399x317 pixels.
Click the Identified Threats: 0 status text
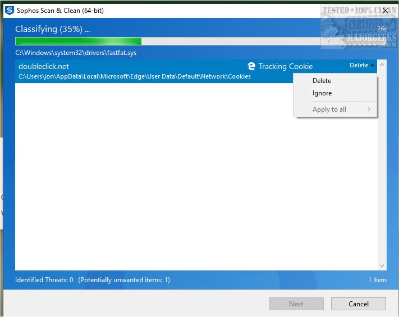point(44,280)
